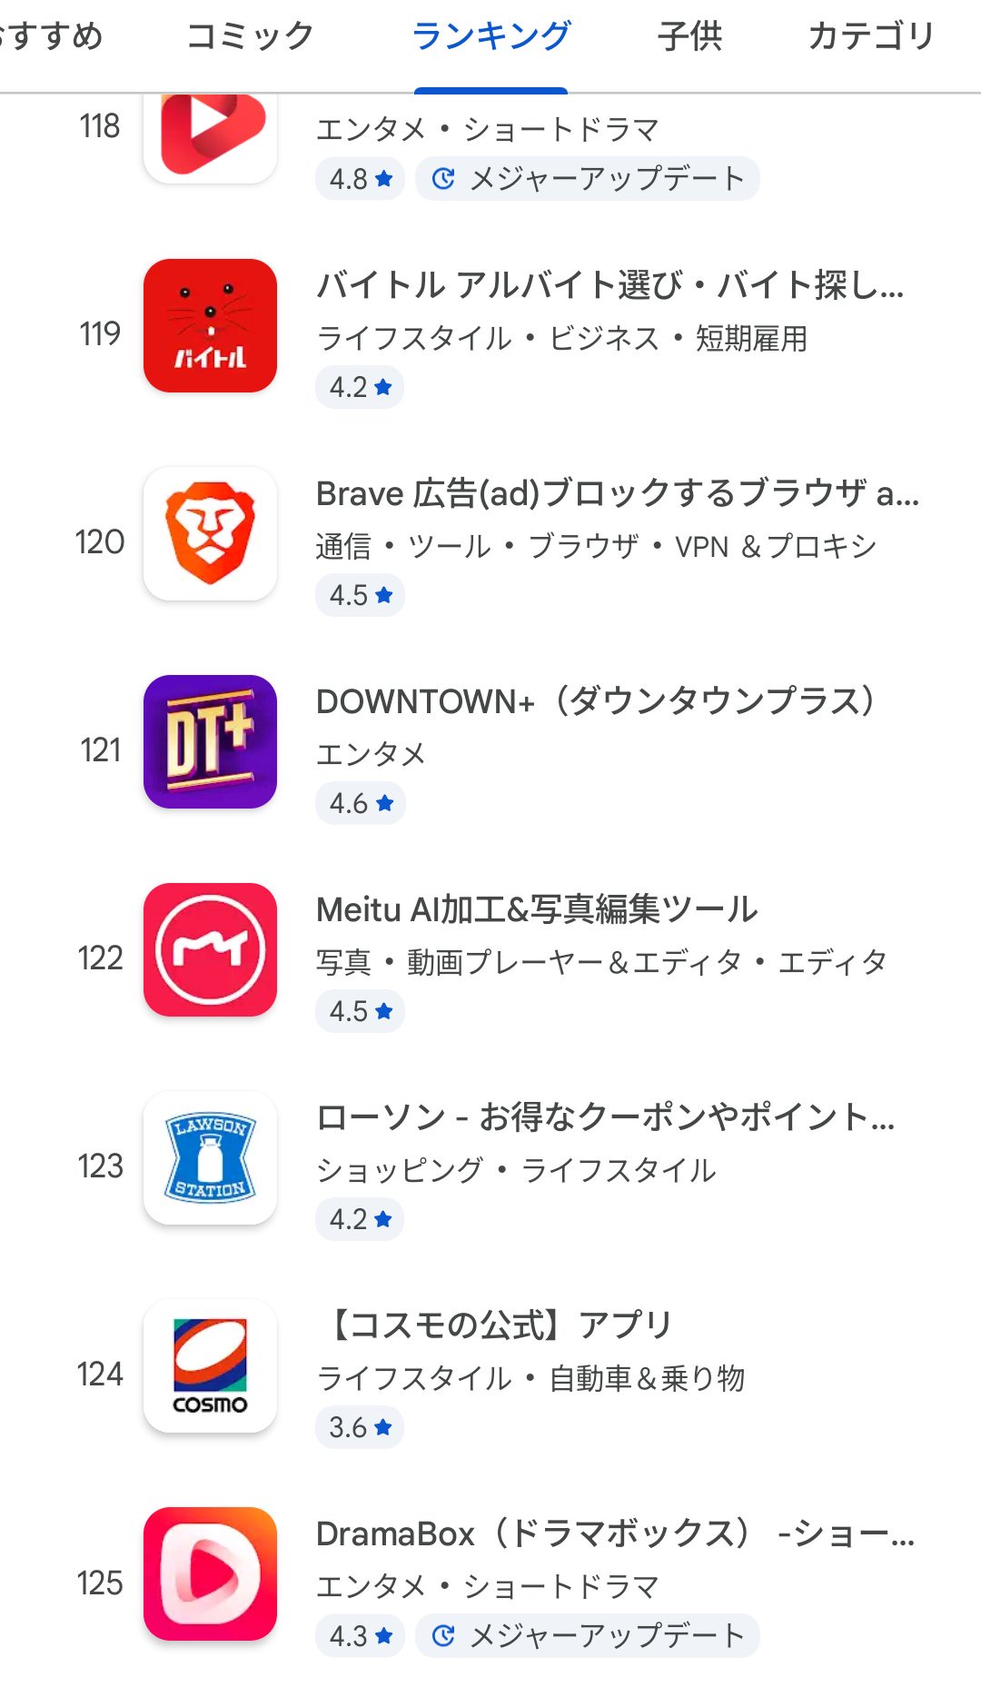Open the Baitoru red mouse app icon
This screenshot has height=1707, width=981.
(x=210, y=325)
